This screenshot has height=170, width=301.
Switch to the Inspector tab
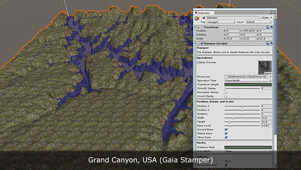[203, 13]
